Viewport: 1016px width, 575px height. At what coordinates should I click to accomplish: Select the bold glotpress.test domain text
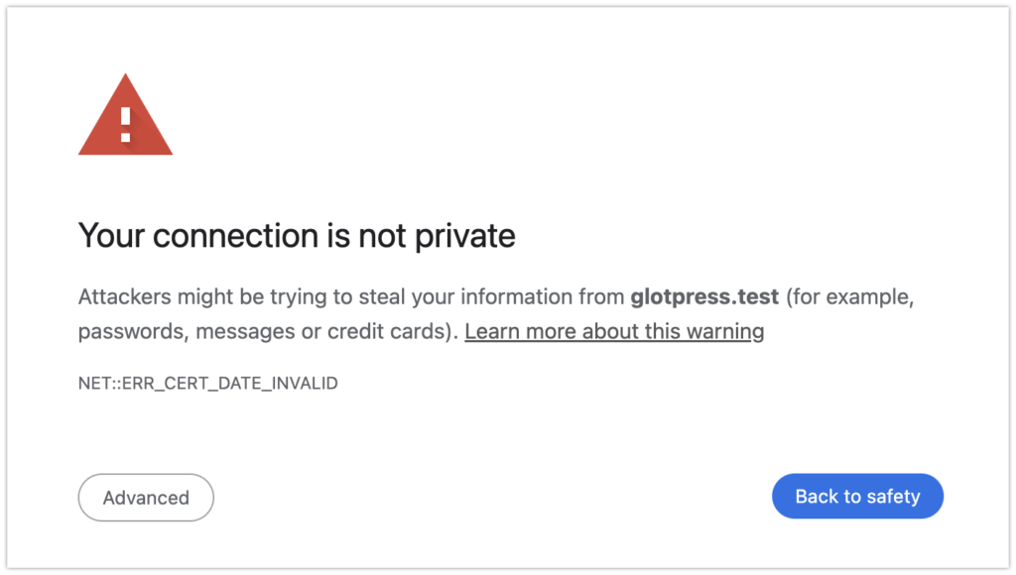click(x=703, y=296)
